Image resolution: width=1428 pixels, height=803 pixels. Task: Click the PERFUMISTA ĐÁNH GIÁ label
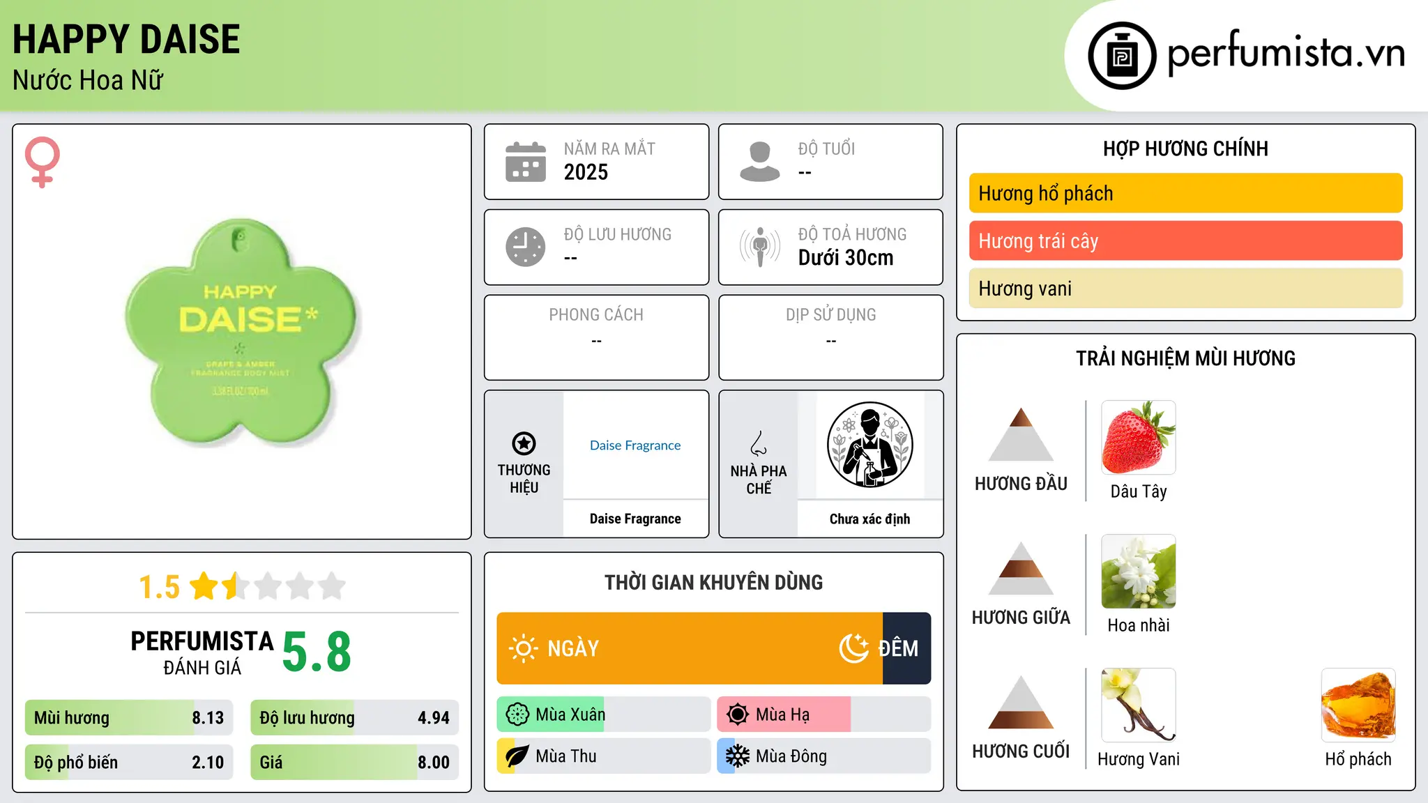pos(202,652)
